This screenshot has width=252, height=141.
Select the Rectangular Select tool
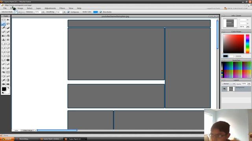click(x=4, y=20)
